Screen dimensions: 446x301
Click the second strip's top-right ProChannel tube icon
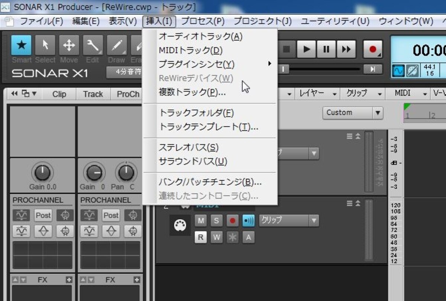coord(133,215)
